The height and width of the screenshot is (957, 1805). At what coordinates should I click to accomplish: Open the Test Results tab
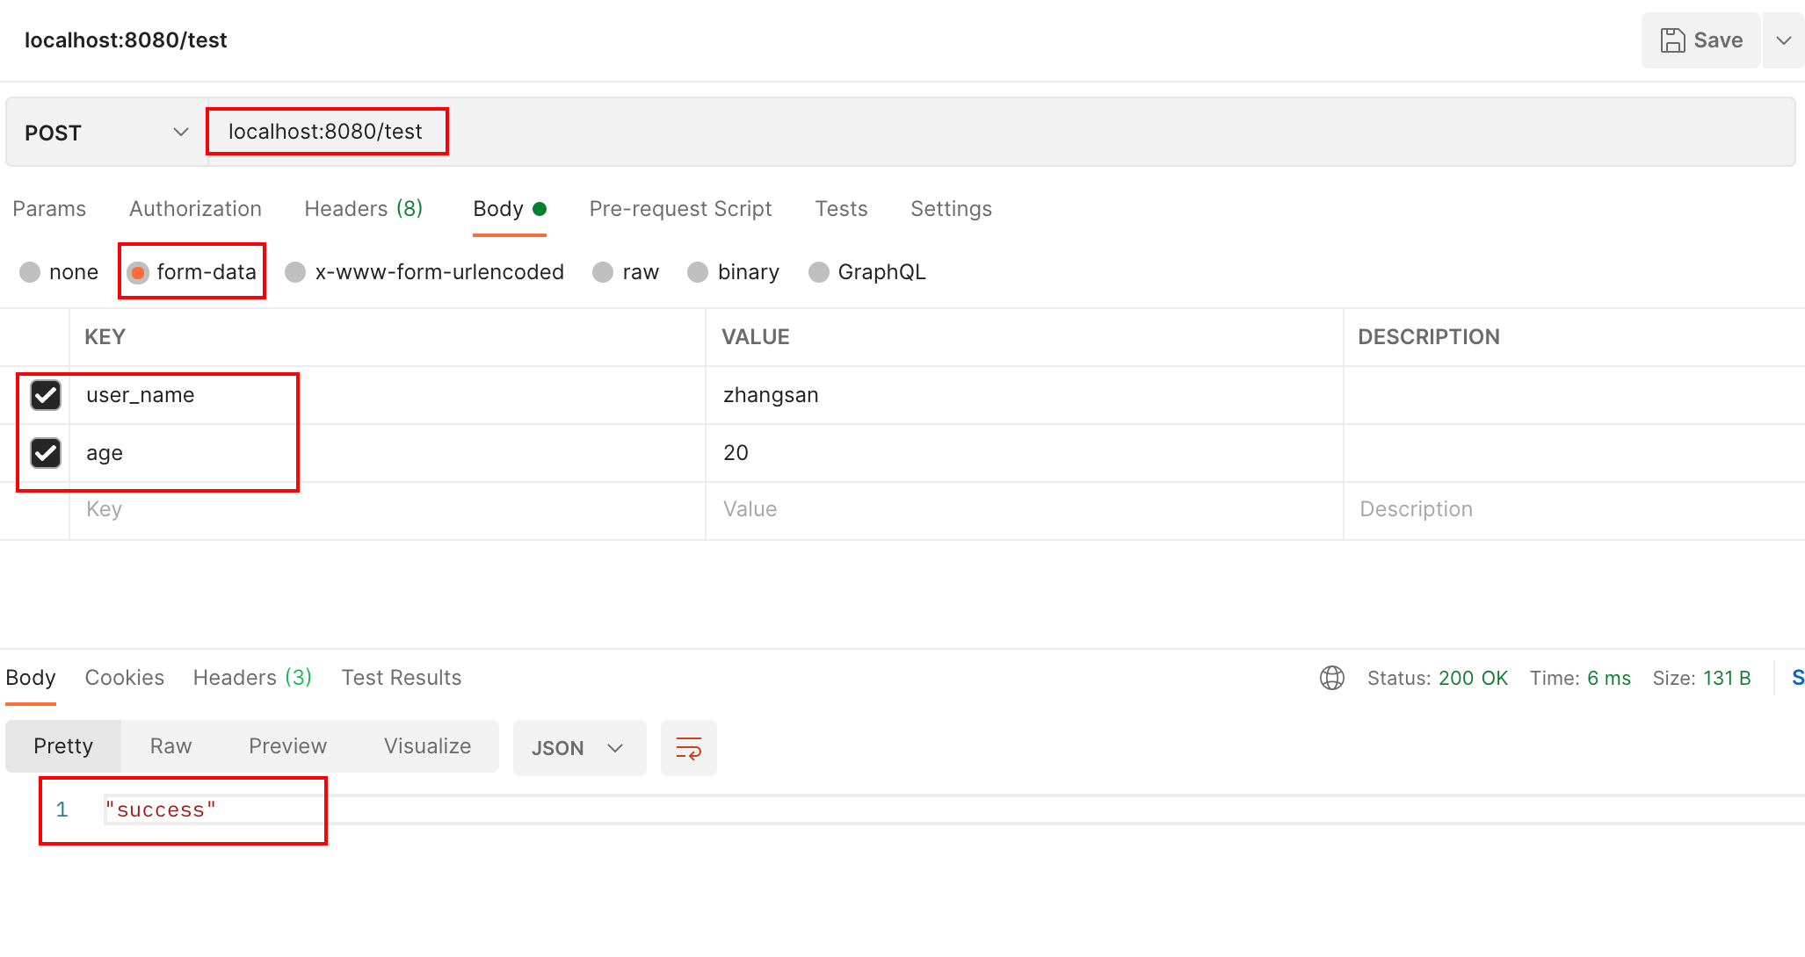(401, 678)
